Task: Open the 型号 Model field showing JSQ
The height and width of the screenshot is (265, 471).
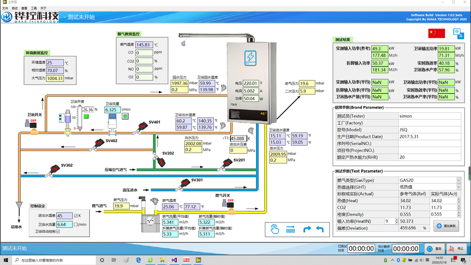Action: tap(429, 130)
